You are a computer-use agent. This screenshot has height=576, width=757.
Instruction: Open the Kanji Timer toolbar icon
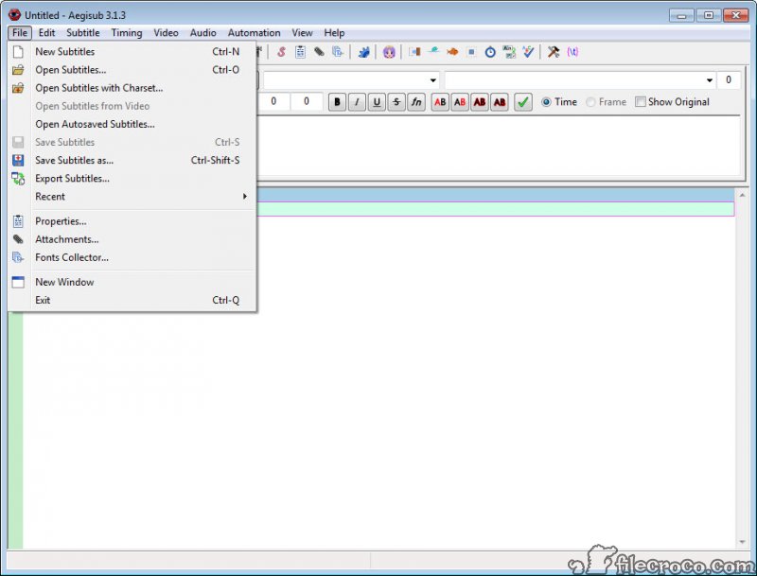[509, 52]
